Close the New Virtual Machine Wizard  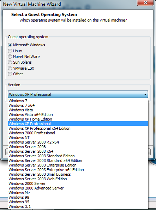pyautogui.click(x=145, y=2)
